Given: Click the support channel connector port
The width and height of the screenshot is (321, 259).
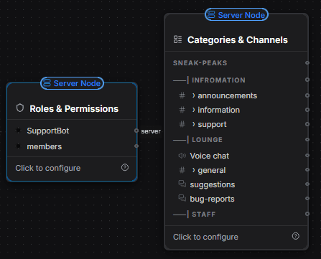Looking at the screenshot, I should (x=307, y=124).
